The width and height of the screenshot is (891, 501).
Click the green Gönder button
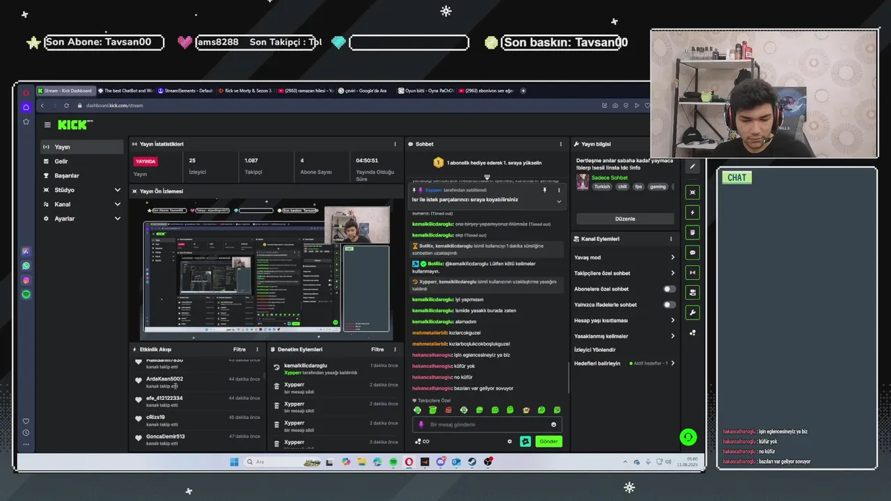(549, 441)
